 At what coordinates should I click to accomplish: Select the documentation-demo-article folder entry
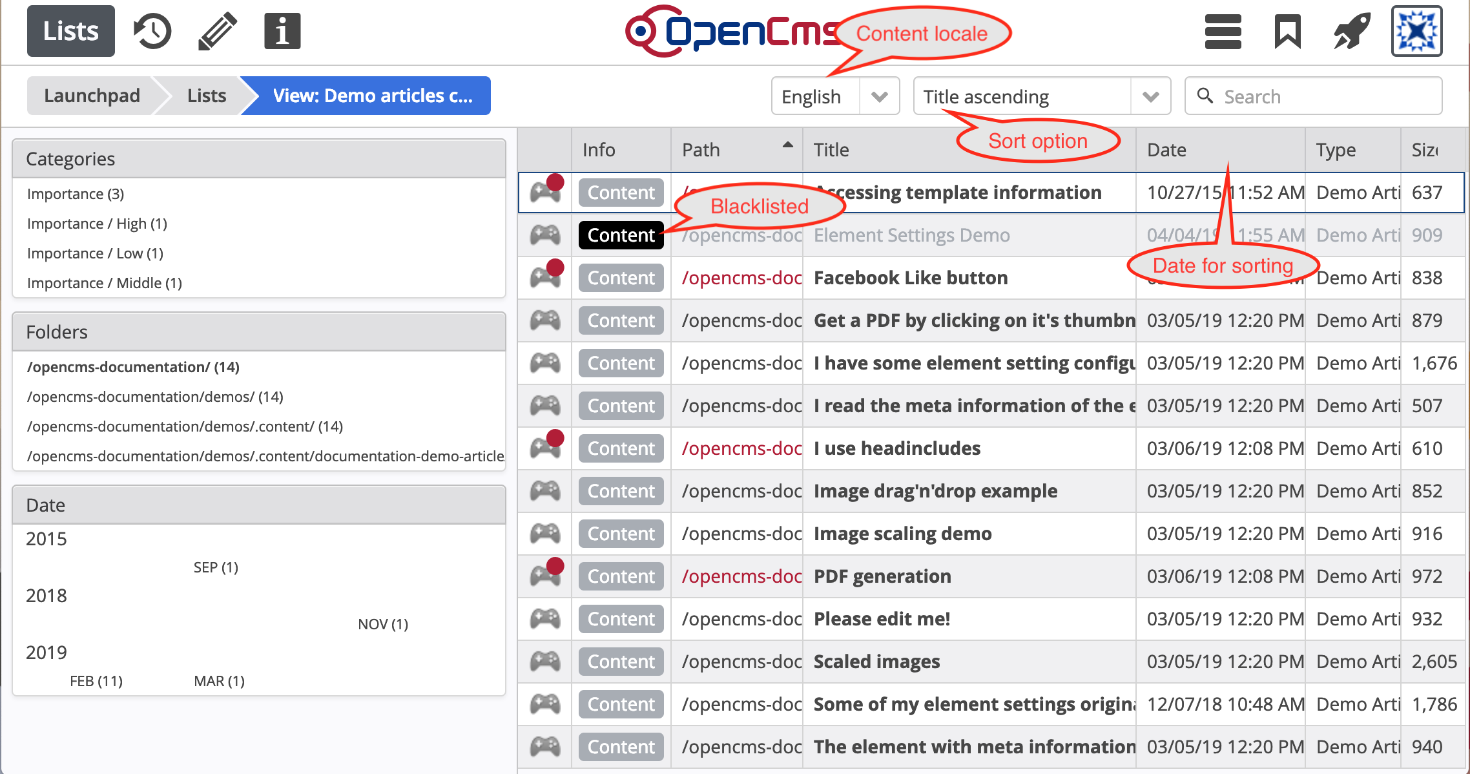[265, 456]
